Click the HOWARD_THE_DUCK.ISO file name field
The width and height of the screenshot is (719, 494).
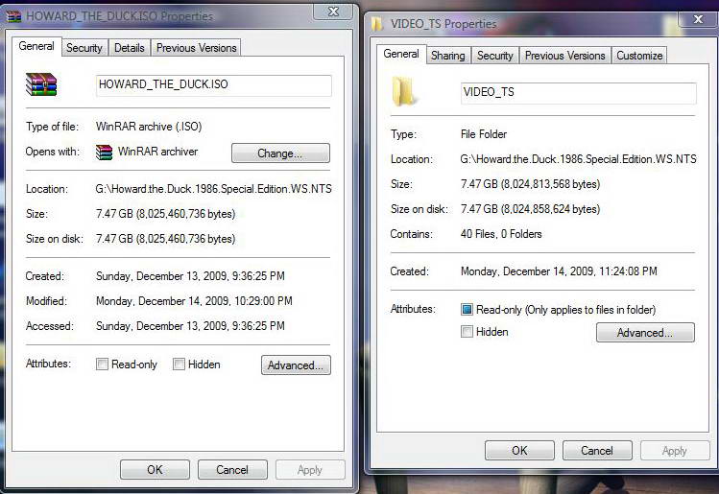[214, 85]
